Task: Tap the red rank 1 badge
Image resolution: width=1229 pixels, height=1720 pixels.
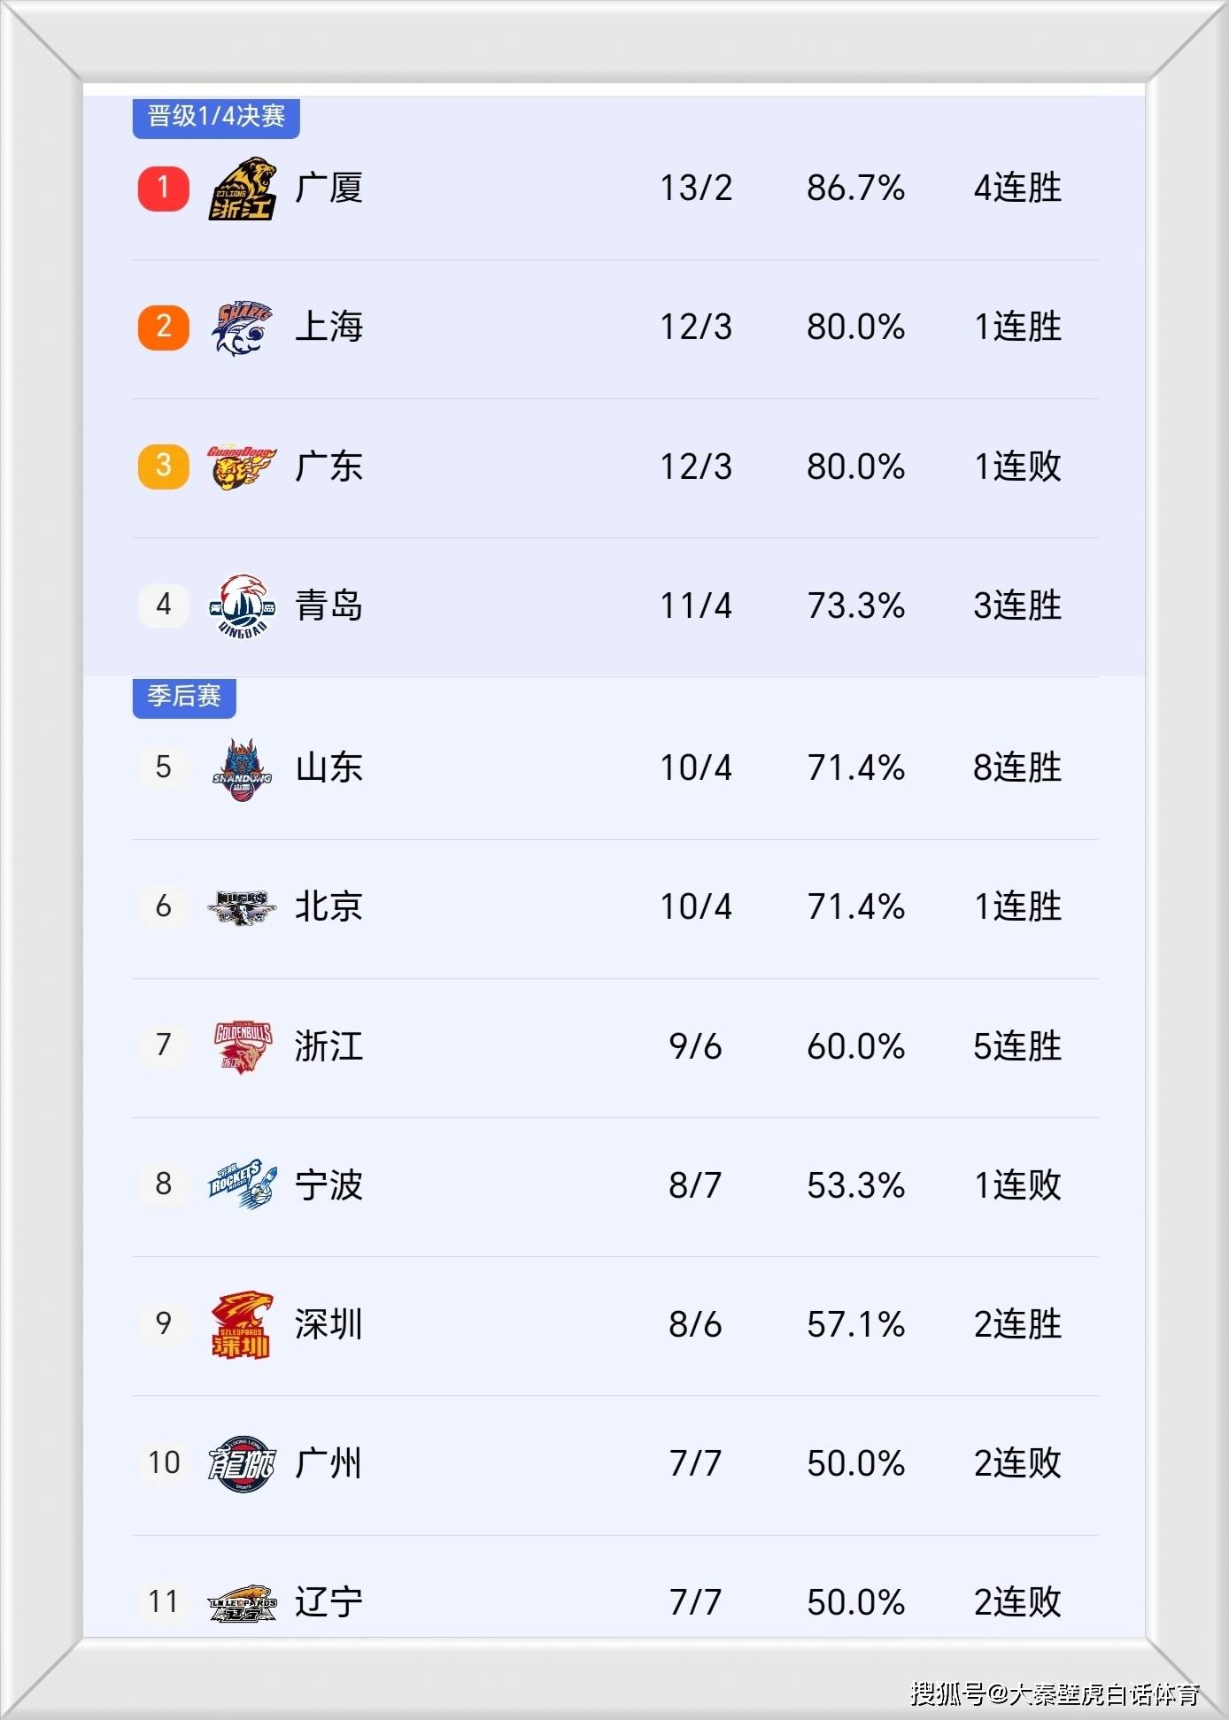Action: [164, 189]
